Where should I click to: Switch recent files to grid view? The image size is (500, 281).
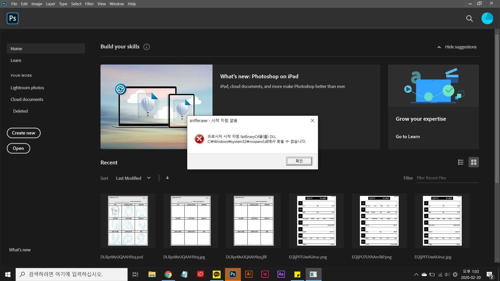tap(473, 162)
